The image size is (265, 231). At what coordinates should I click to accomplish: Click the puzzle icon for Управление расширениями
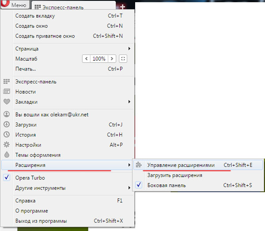[139, 165]
